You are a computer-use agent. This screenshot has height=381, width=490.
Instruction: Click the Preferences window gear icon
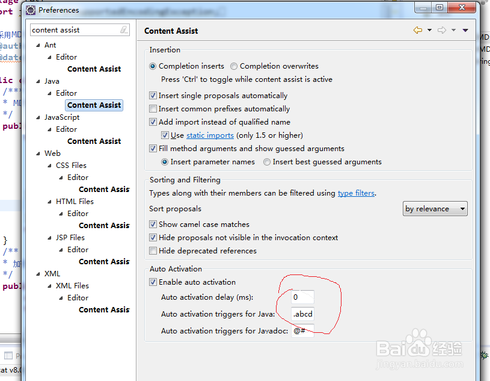[31, 10]
